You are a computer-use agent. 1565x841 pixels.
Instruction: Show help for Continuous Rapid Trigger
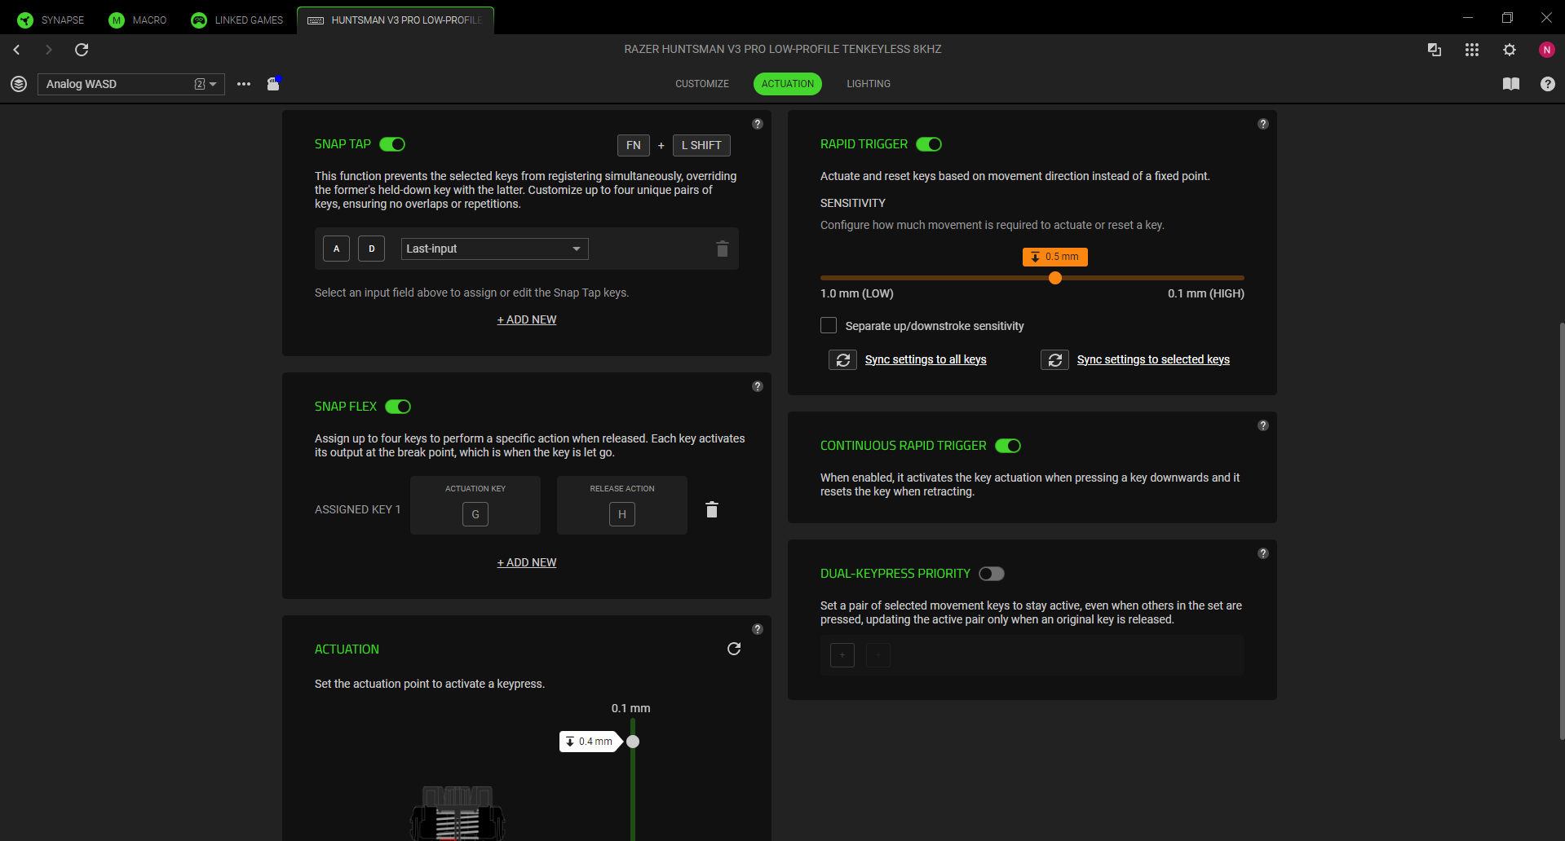coord(1263,425)
